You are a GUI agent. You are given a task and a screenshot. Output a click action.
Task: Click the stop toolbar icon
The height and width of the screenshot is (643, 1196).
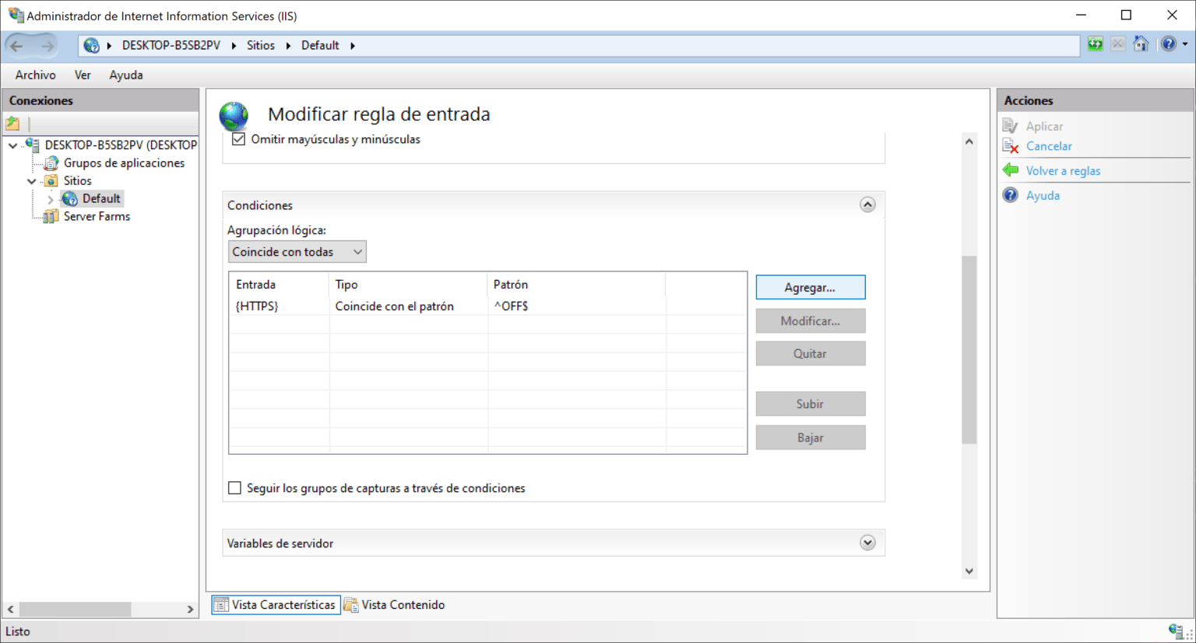click(1118, 44)
